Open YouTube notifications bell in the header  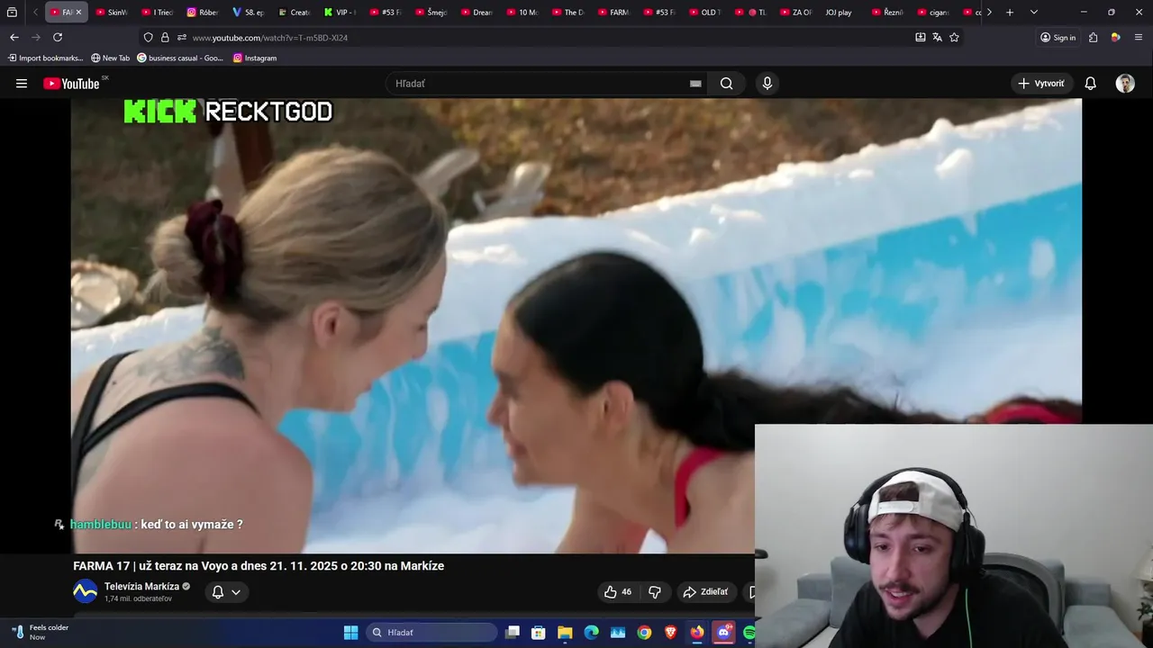tap(1090, 84)
